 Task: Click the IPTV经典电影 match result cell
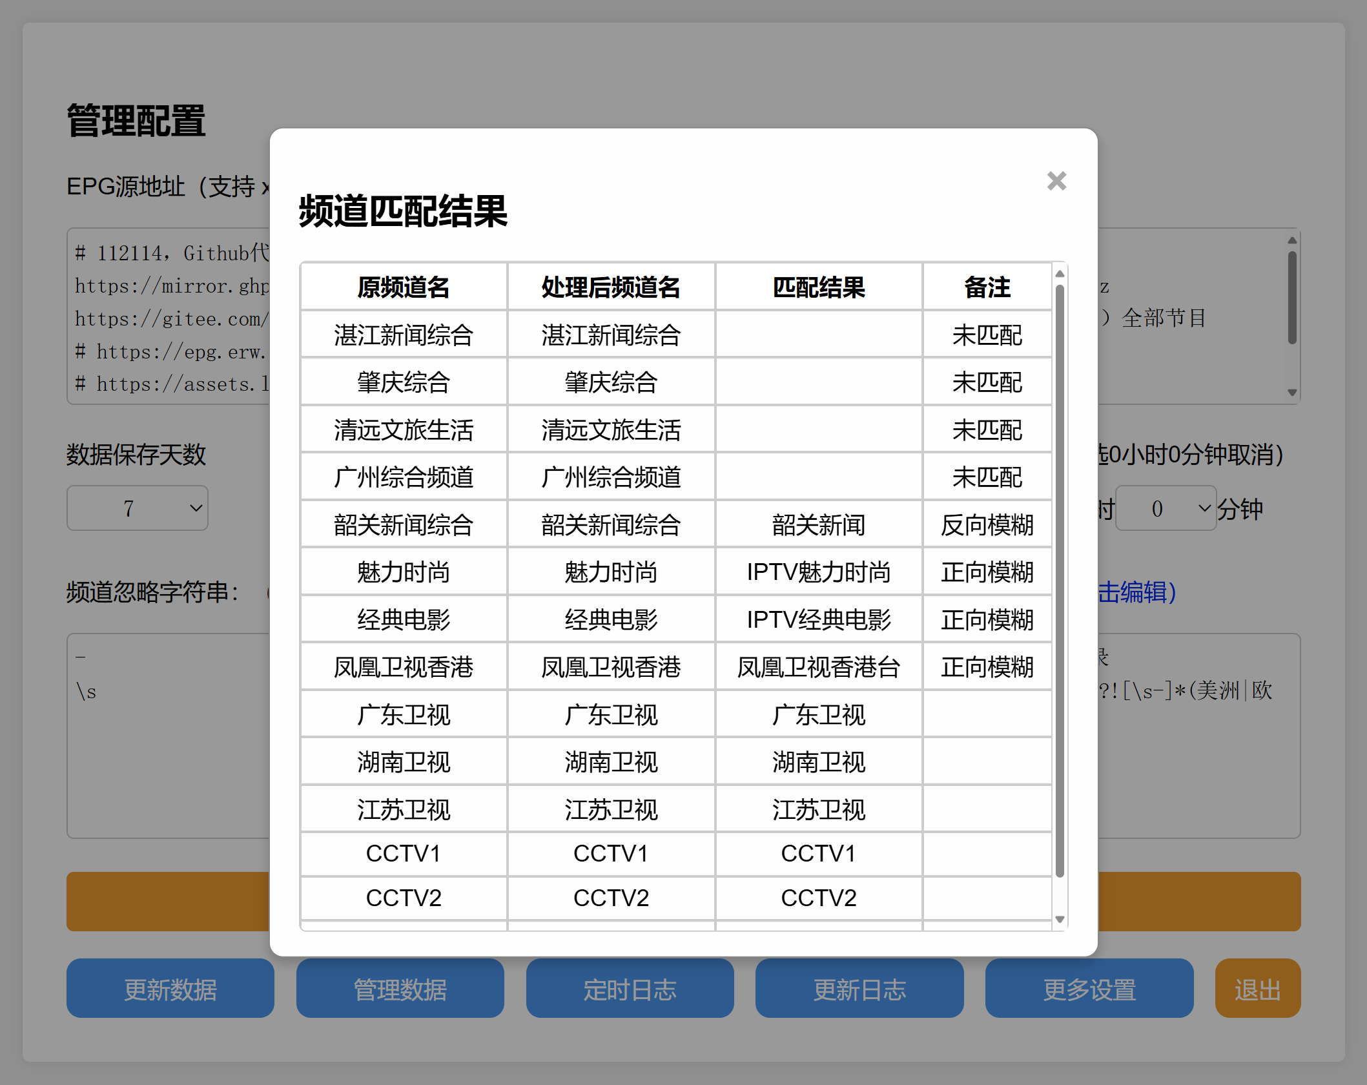pyautogui.click(x=818, y=619)
